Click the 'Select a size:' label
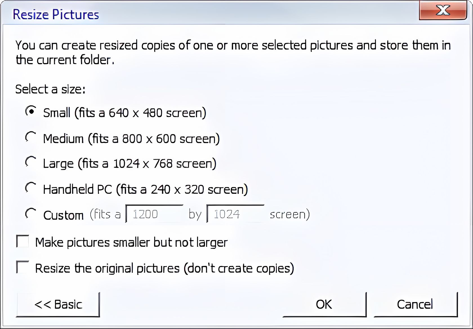473x329 pixels. point(50,89)
